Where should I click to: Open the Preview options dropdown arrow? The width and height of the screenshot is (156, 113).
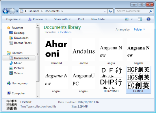pos(46,19)
